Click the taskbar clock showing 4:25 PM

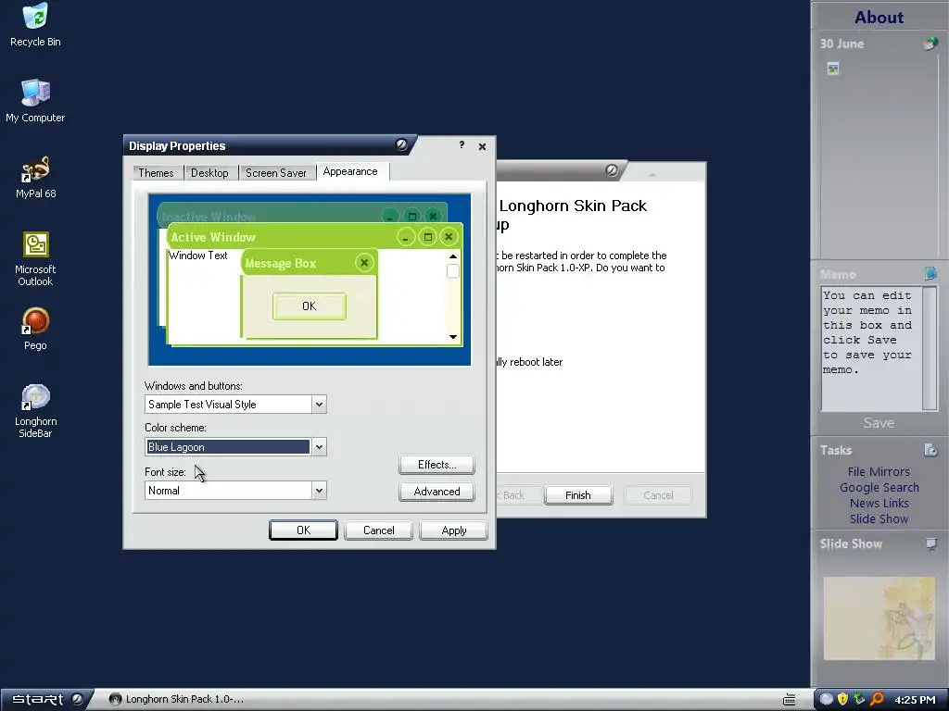(915, 700)
